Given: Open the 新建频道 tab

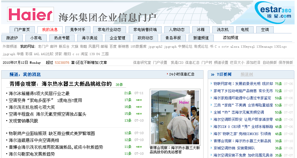Looking at the screenshot, I should coord(201,38).
